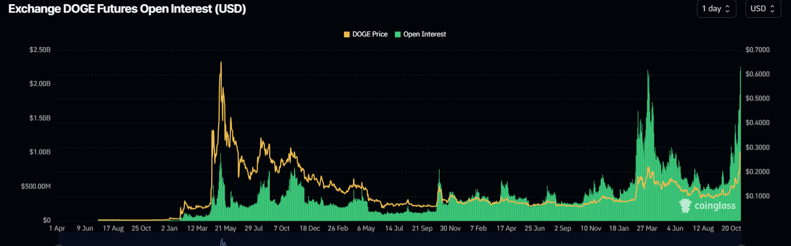This screenshot has height=246, width=791.
Task: Click the '21 May' date label
Action: 226,228
